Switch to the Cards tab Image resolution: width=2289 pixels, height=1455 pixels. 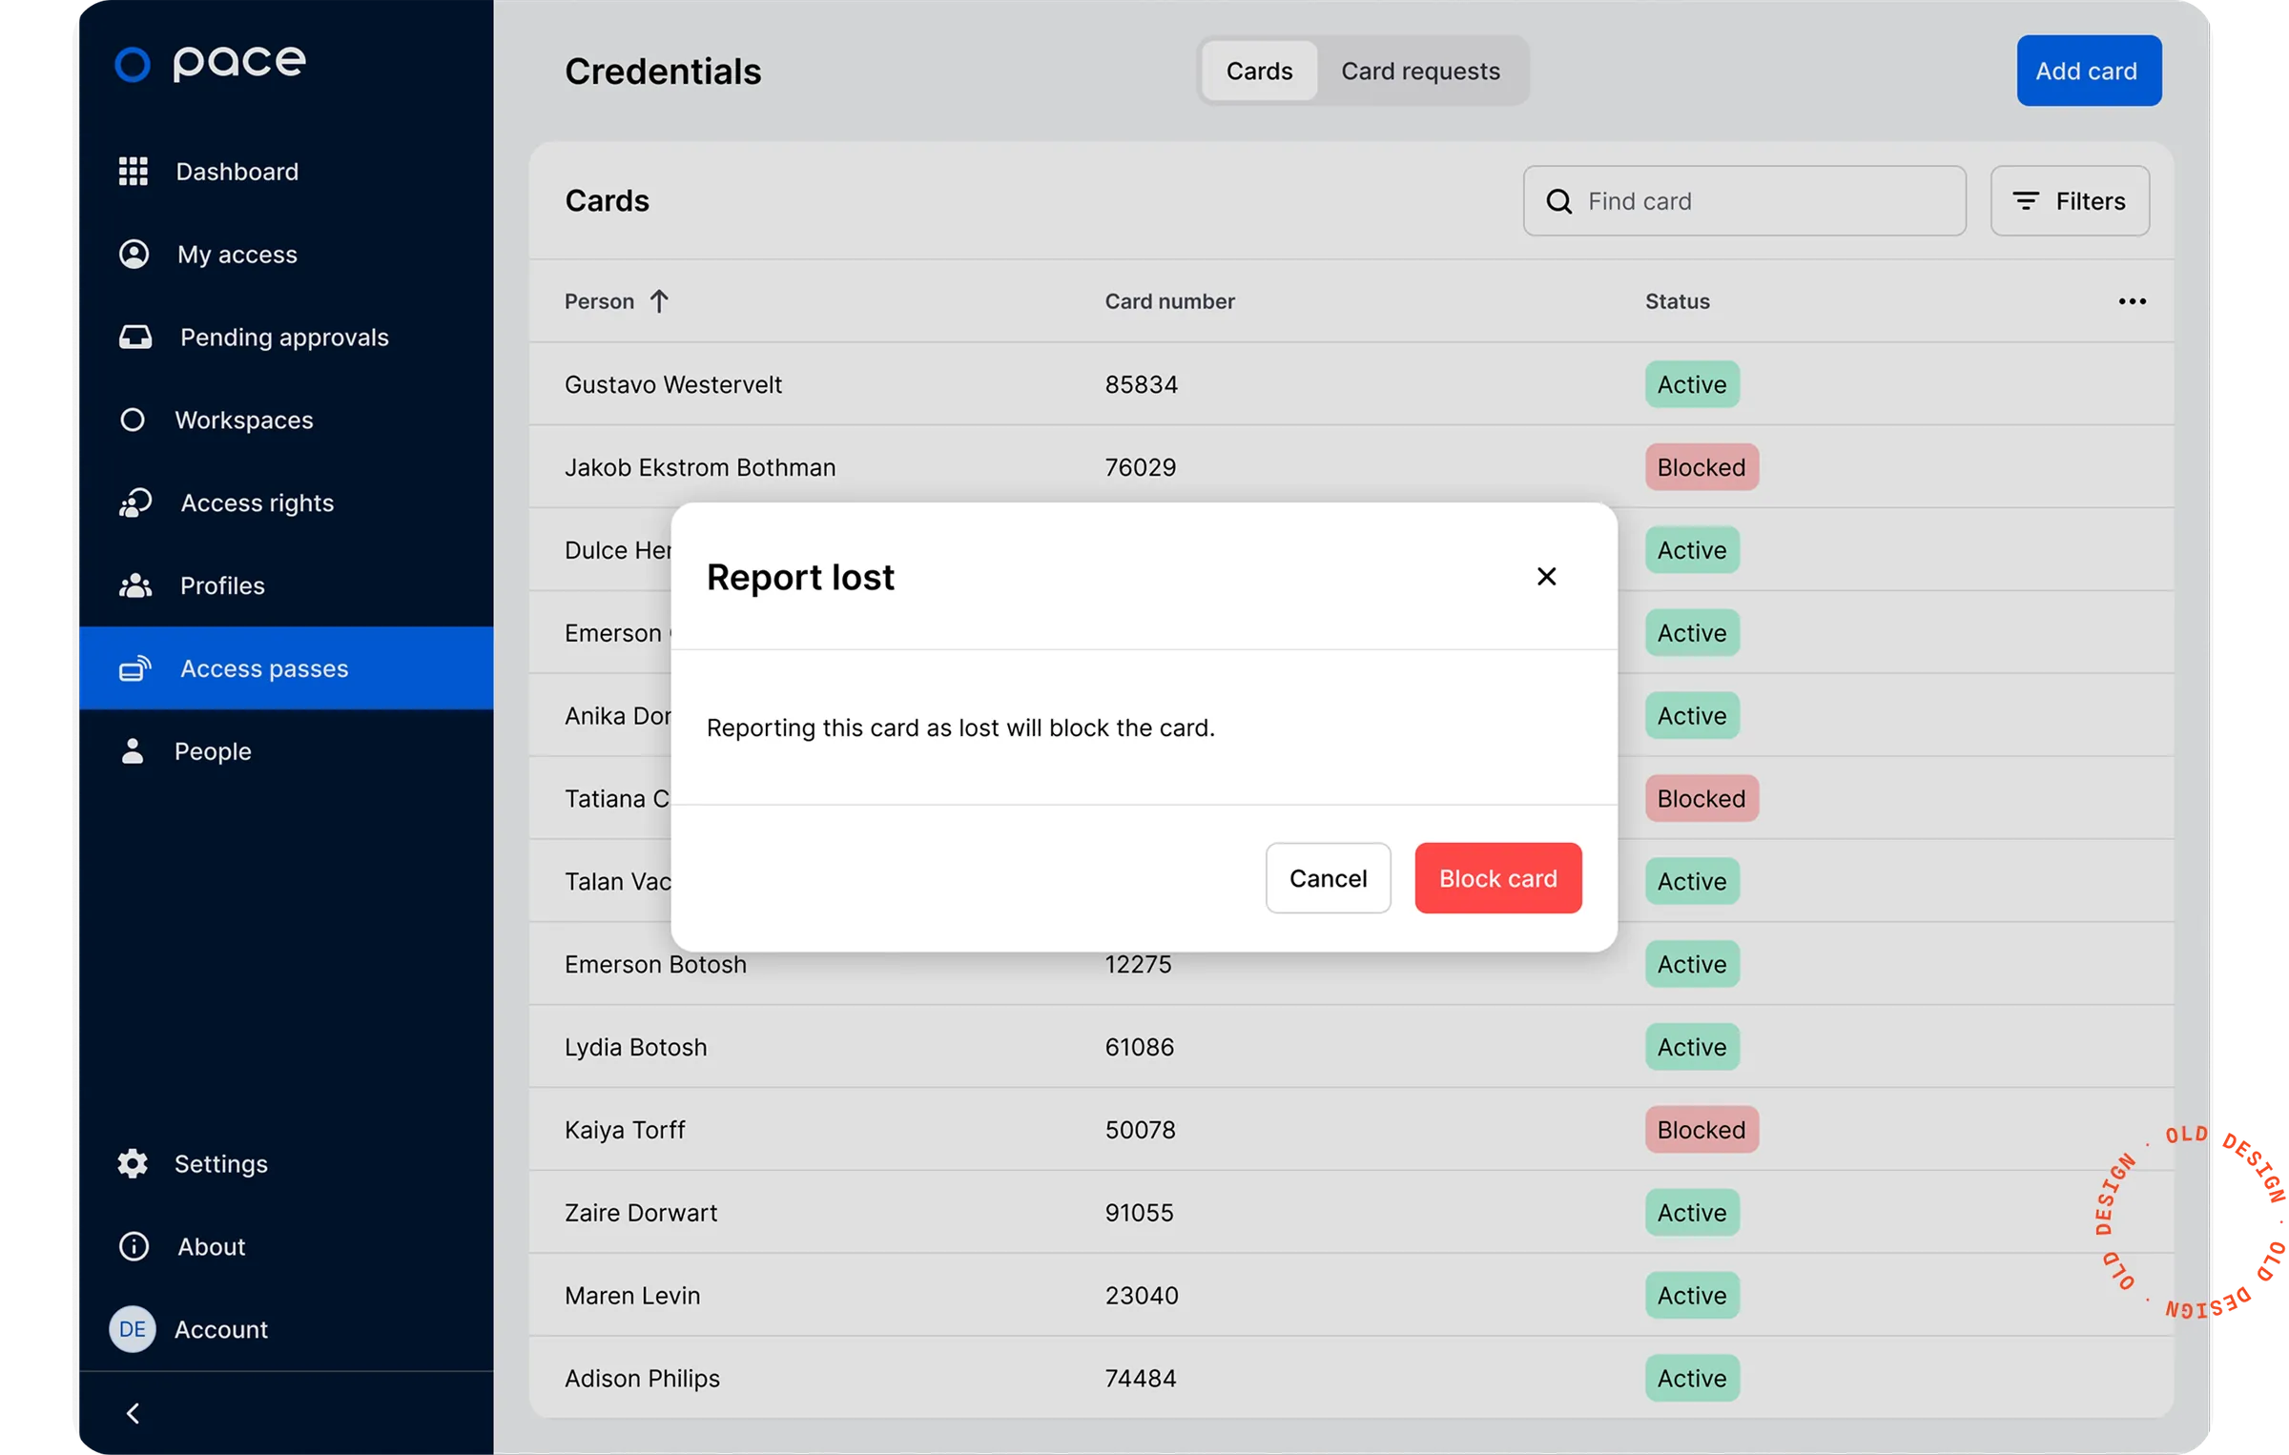(x=1259, y=71)
